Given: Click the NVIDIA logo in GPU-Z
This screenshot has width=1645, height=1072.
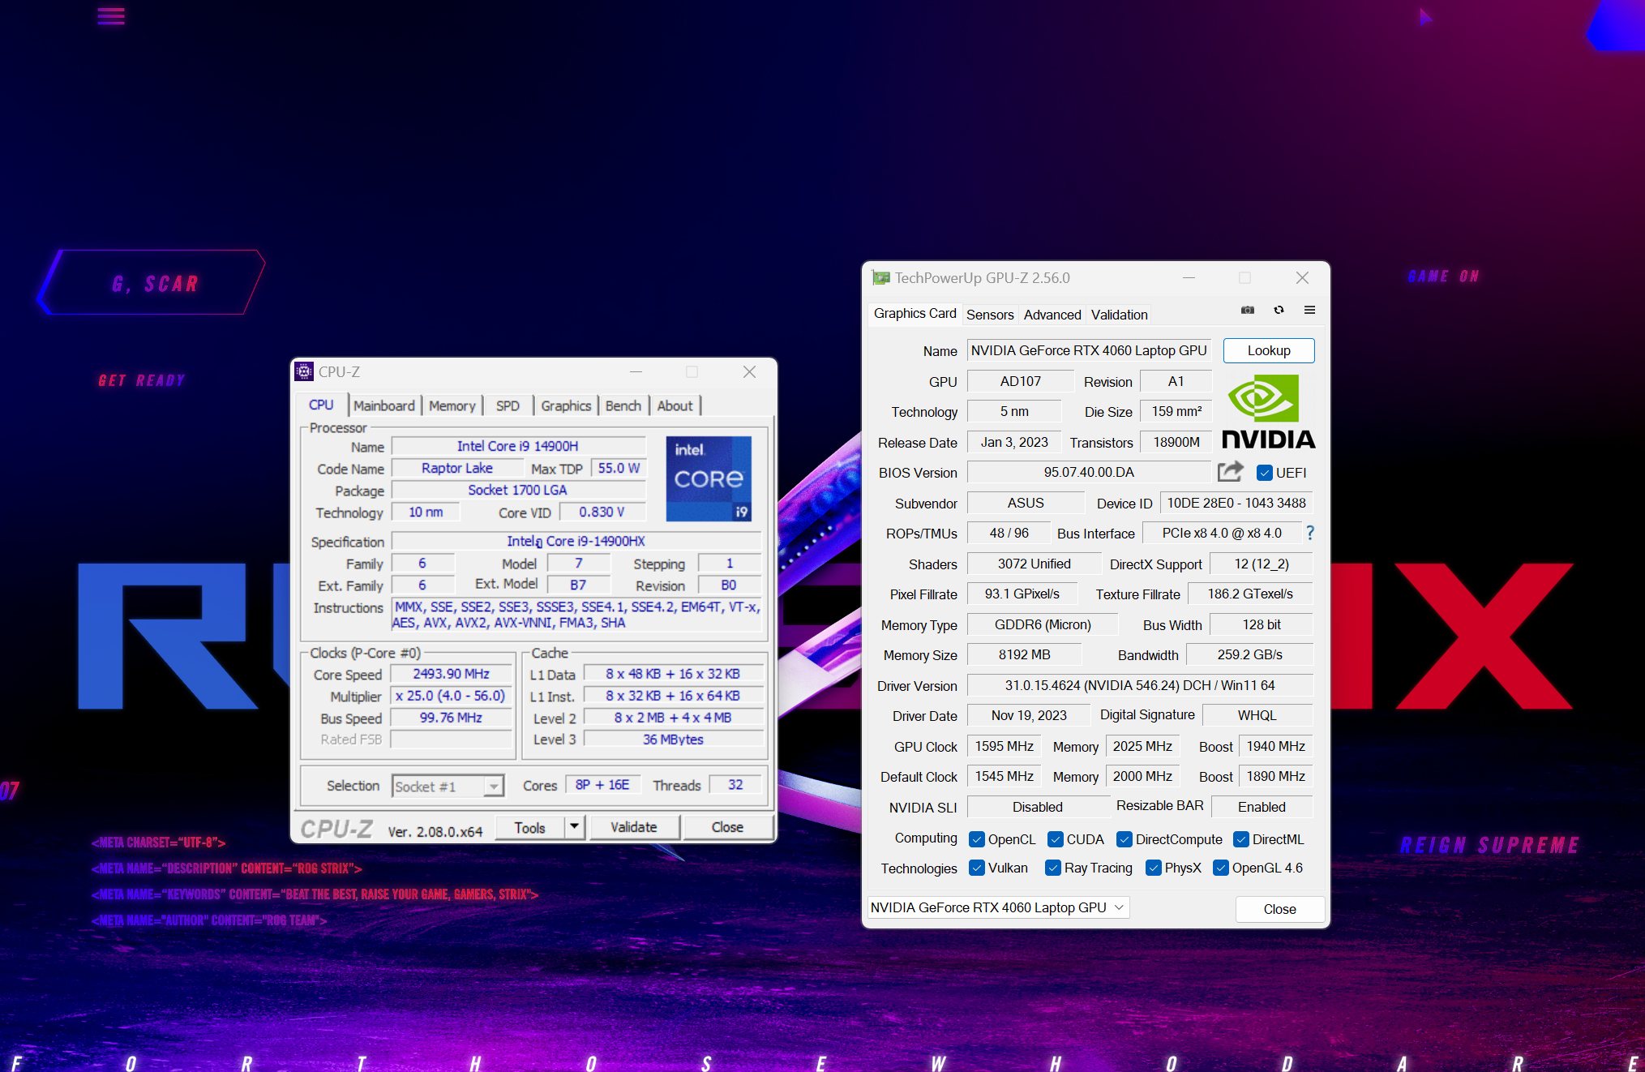Looking at the screenshot, I should [x=1268, y=412].
